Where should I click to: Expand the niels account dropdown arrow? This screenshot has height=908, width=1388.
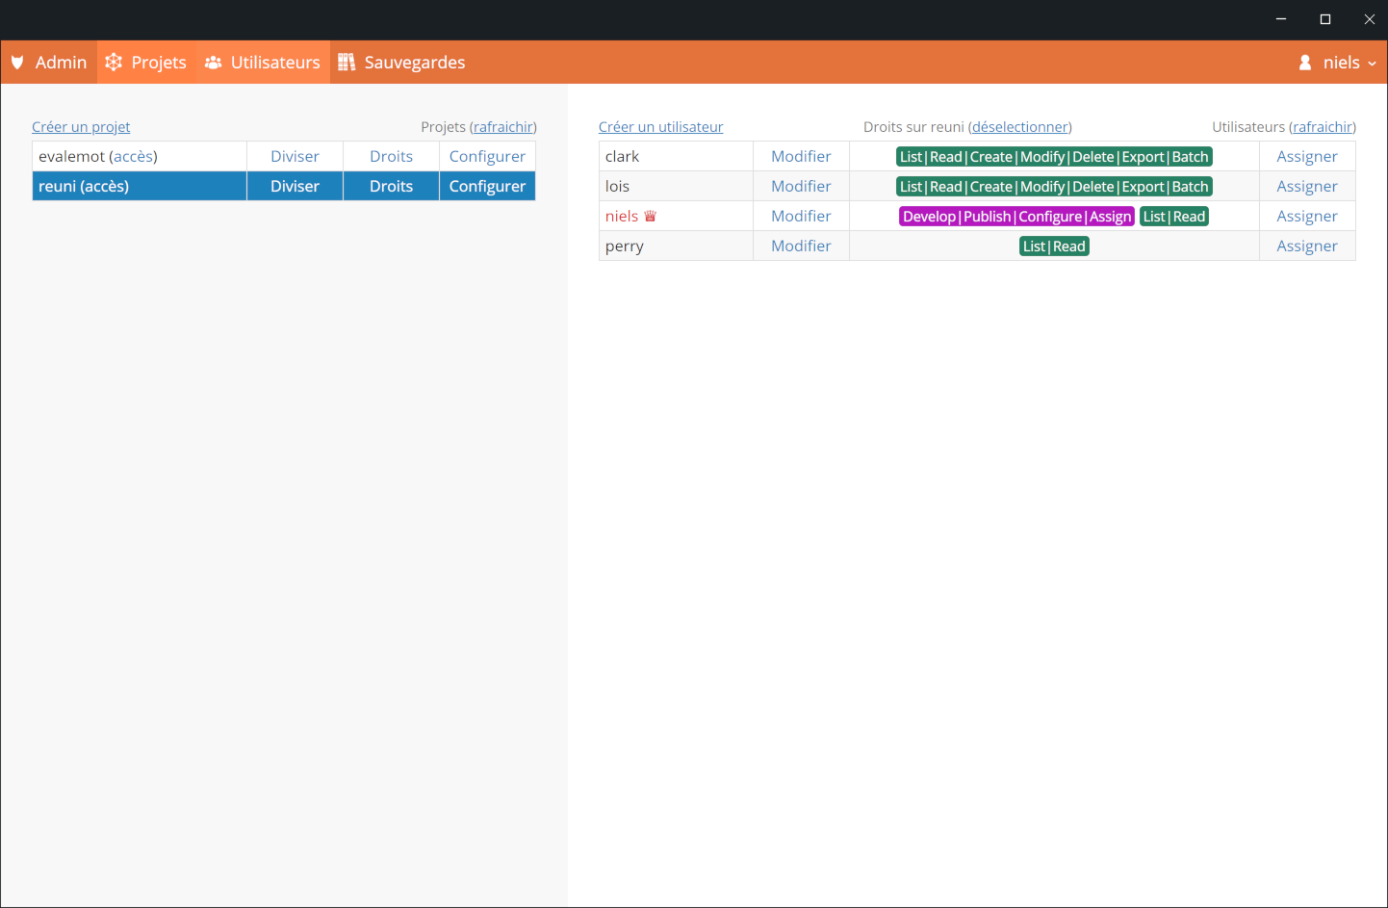point(1372,64)
